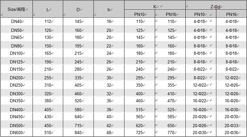Select the D value 335 cell
Image resolution: width=247 pixels, height=137 pixels.
tap(78, 77)
